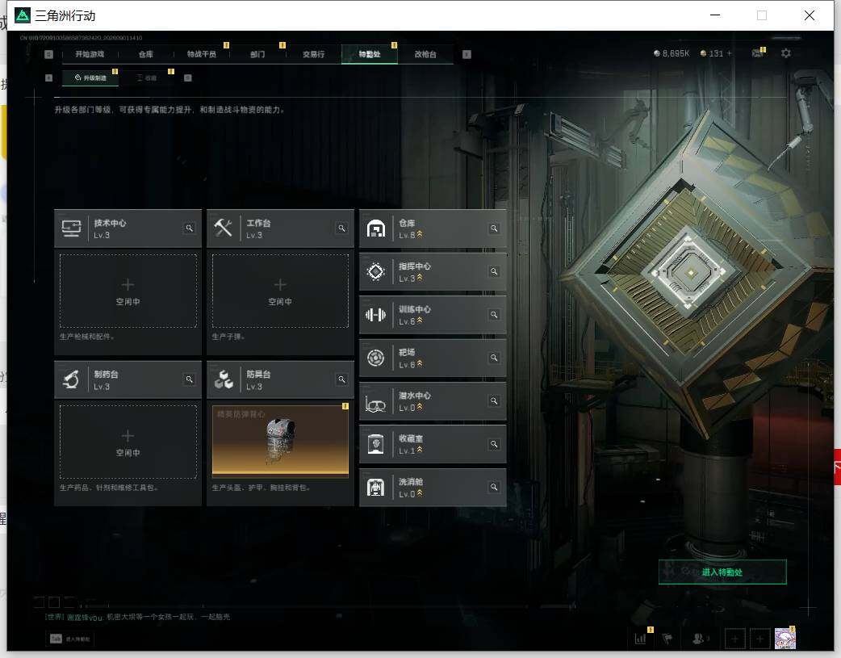Select the 升级制造 sub-tab
Screen dimensions: 841x658
(x=90, y=78)
